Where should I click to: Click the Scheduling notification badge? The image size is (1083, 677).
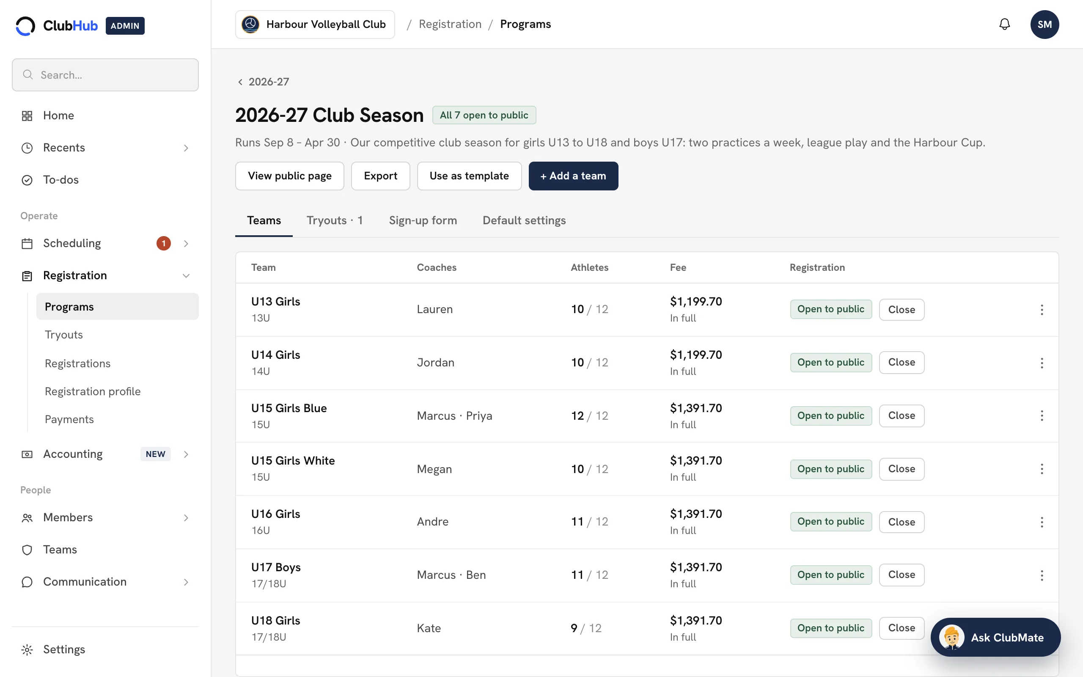tap(163, 244)
